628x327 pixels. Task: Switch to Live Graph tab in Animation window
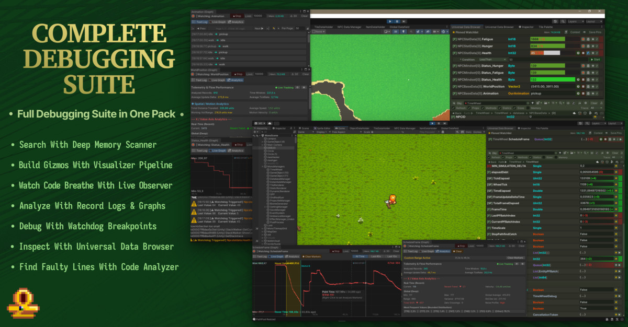tap(217, 22)
